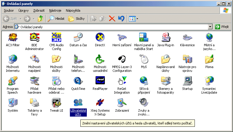This screenshot has width=233, height=132.
Task: Open Symantec LiveUpdate icon
Action: point(209,81)
